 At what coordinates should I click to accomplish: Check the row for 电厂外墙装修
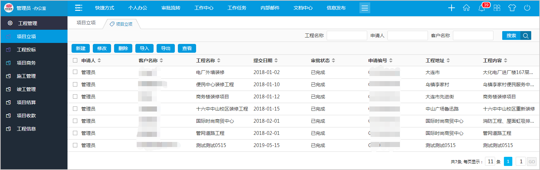[x=75, y=72]
